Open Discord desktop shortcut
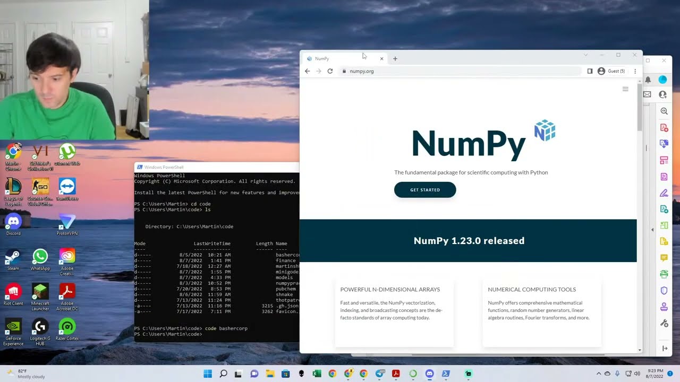 13,225
